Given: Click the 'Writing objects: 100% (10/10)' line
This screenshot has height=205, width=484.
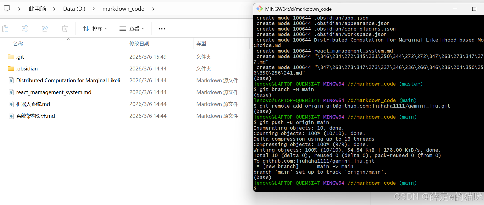Looking at the screenshot, I should 347,150.
